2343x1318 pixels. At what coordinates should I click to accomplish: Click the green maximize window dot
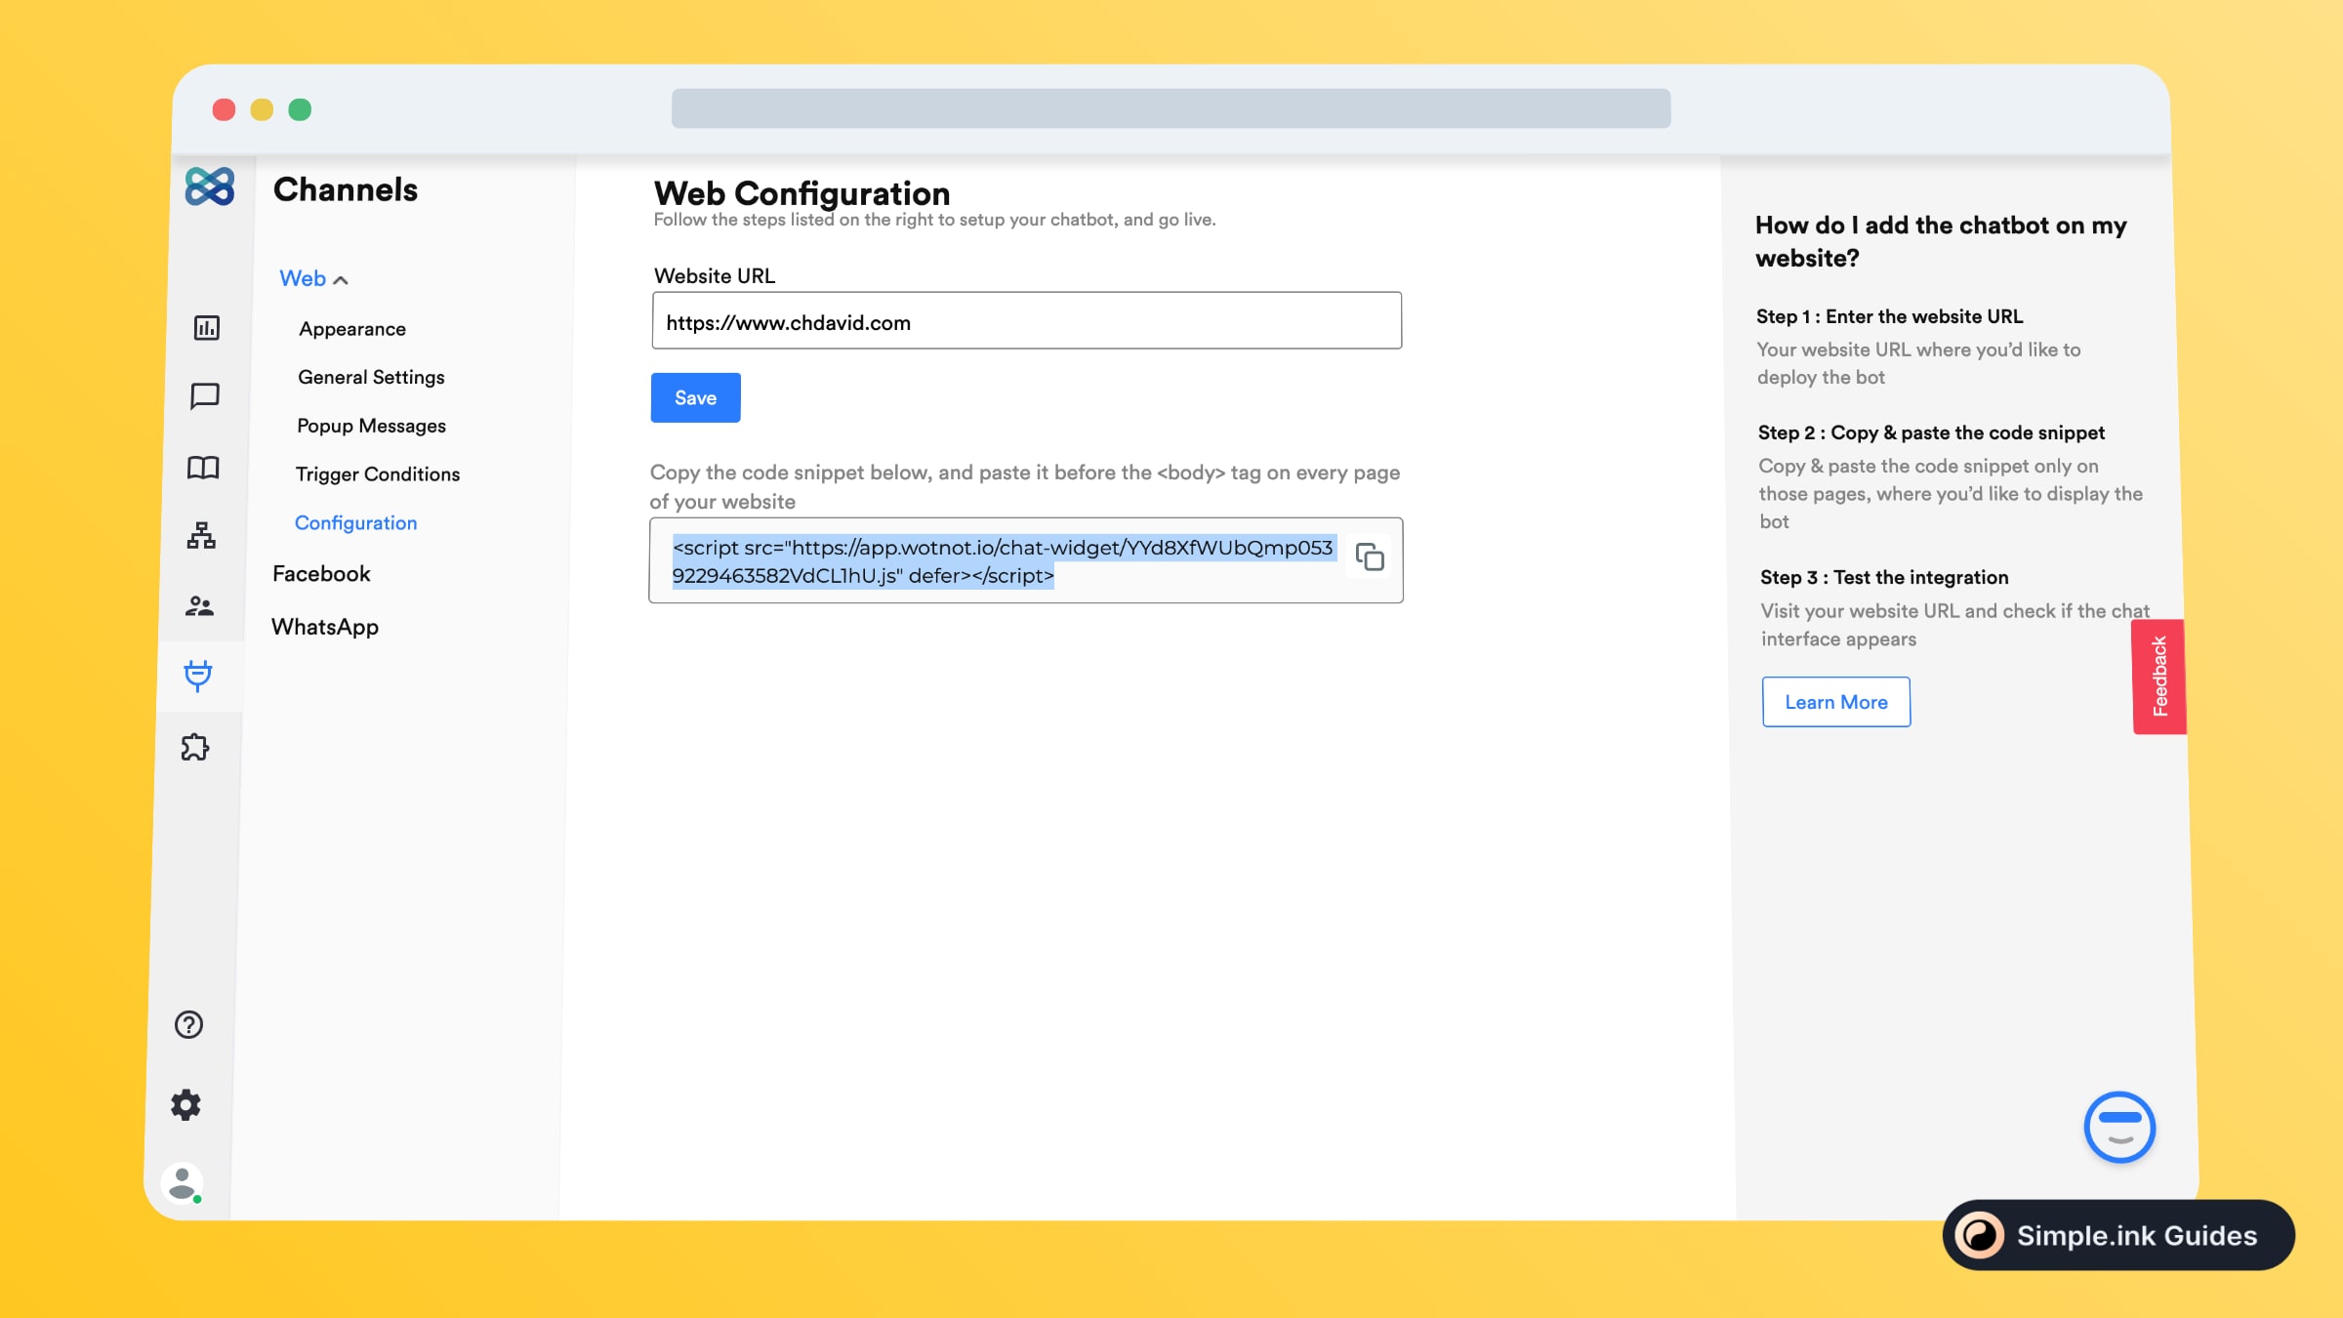300,109
